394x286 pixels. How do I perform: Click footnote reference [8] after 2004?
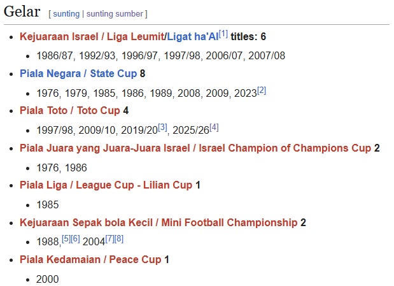coord(119,239)
